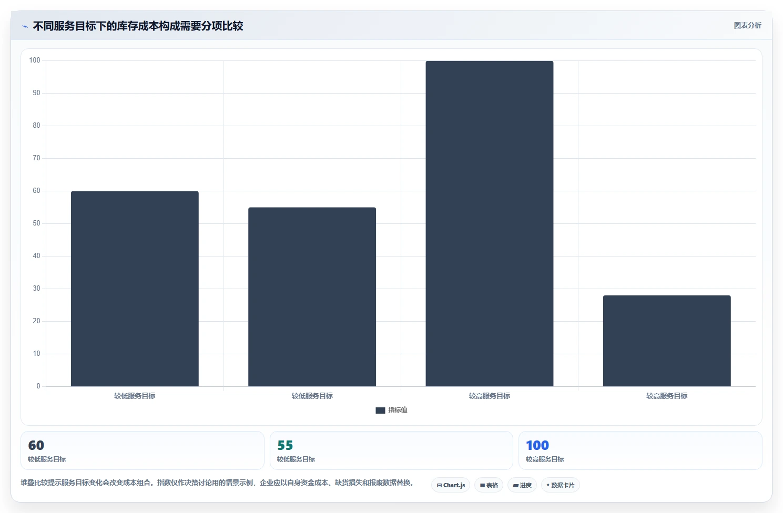Viewport: 783px width, 513px height.
Task: Click the y-axis tick label 50
Action: pos(36,223)
